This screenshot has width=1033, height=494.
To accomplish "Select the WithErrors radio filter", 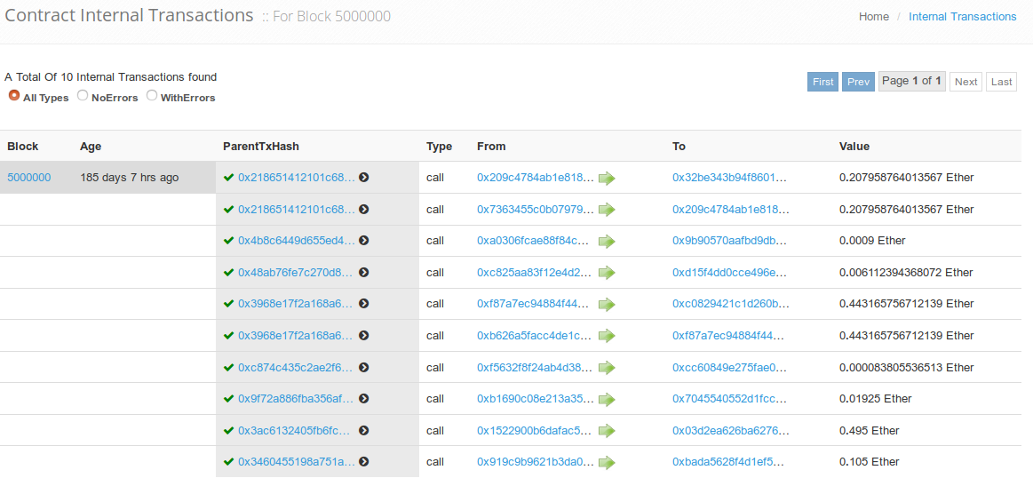I will [x=152, y=96].
